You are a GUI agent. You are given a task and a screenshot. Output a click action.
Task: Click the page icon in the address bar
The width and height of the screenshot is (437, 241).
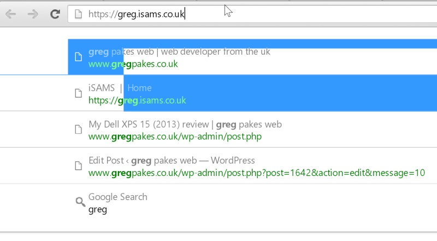click(78, 14)
